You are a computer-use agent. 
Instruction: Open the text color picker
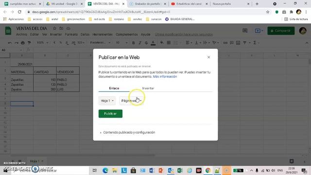pyautogui.click(x=153, y=43)
